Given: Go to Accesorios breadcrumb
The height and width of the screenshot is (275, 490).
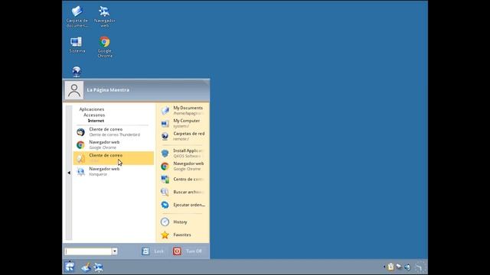Looking at the screenshot, I should pos(94,115).
